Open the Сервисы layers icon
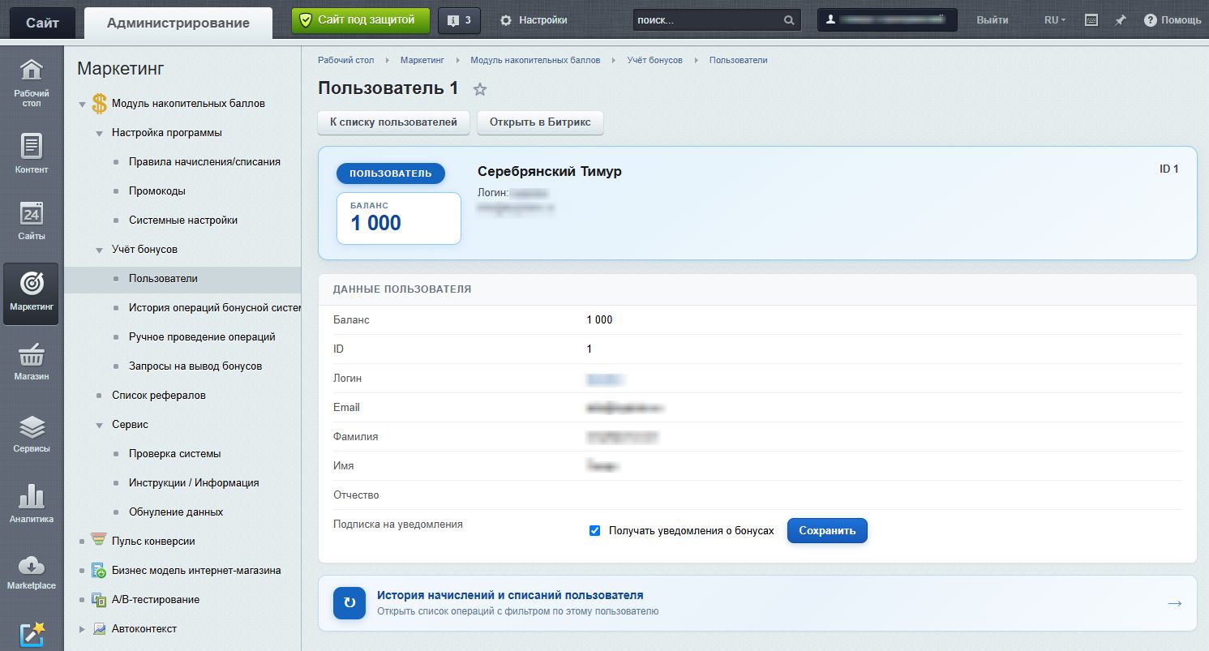This screenshot has width=1209, height=651. pyautogui.click(x=31, y=433)
